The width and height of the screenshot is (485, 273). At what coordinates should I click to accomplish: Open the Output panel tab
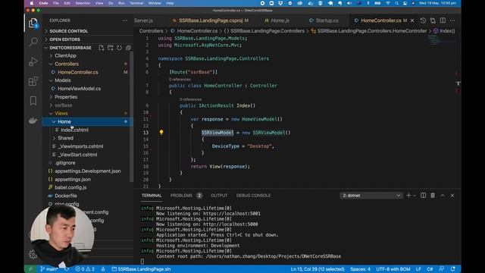[219, 196]
